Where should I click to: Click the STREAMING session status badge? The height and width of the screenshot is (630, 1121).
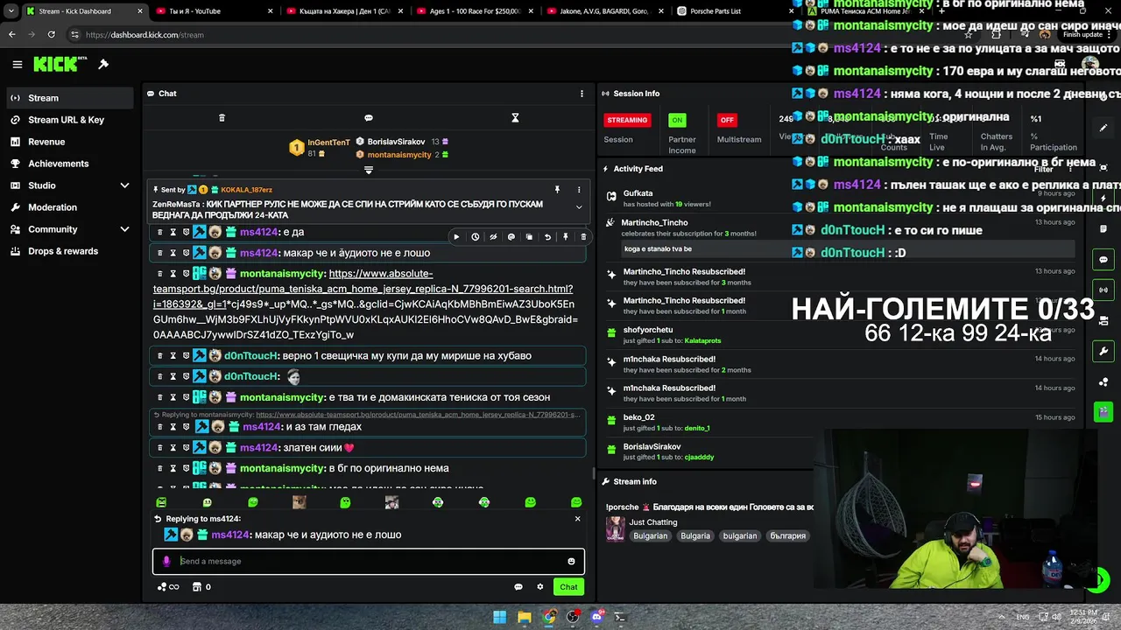pos(627,120)
